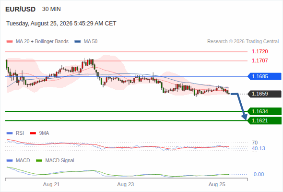Click the black 1.1659 current price tag
The height and width of the screenshot is (192, 283).
[265, 94]
